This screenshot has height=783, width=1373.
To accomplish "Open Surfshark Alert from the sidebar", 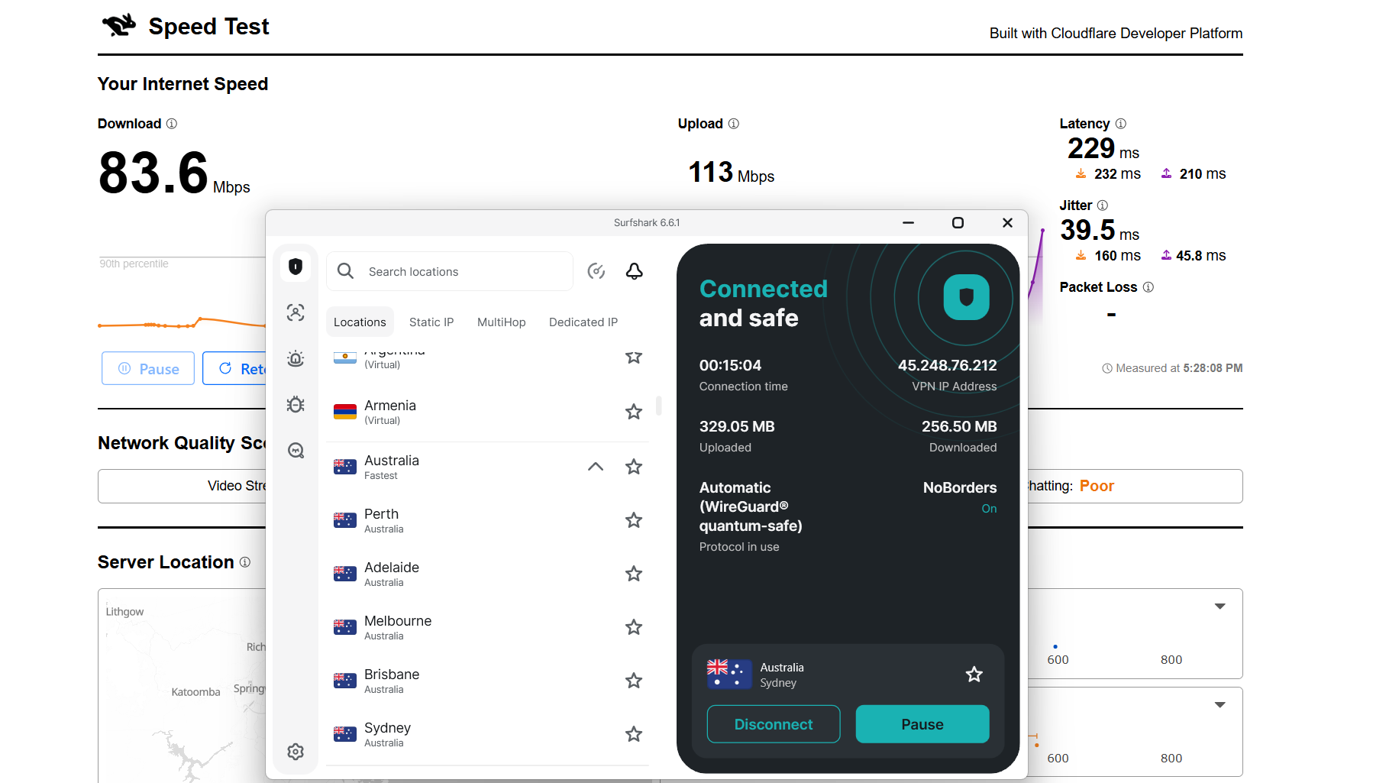I will [x=296, y=358].
